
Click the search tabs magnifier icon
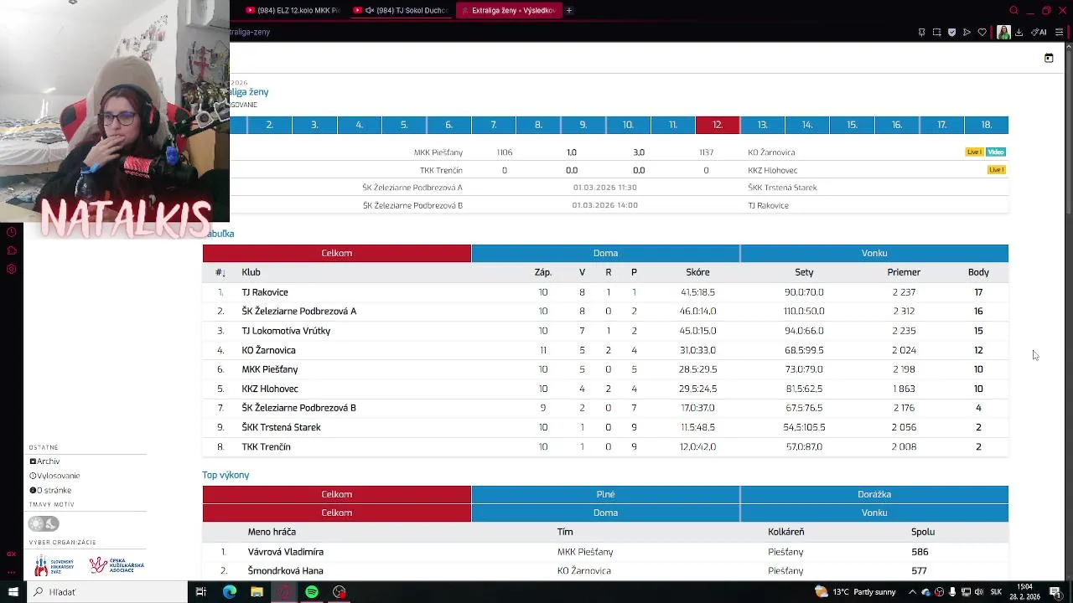pos(1013,10)
